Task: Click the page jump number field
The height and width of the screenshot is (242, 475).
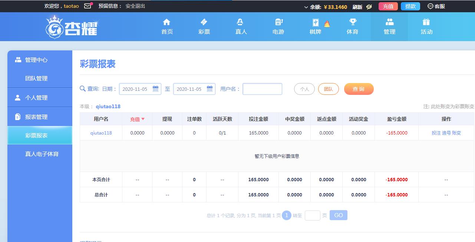Action: [x=312, y=215]
